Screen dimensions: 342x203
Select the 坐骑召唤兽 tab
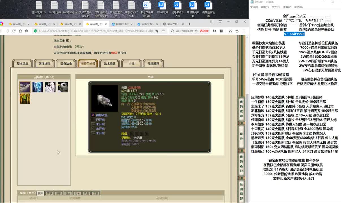click(x=88, y=64)
